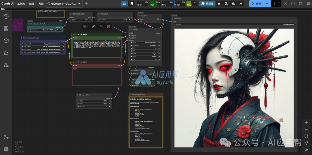The width and height of the screenshot is (312, 155).
Task: Toggle dark theme with the moon icon
Action: 6,137
